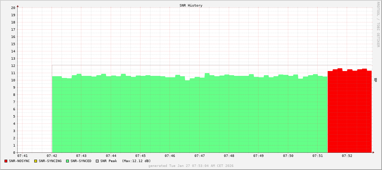Click the generated timestamp footer text
The image size is (382, 170).
191,166
